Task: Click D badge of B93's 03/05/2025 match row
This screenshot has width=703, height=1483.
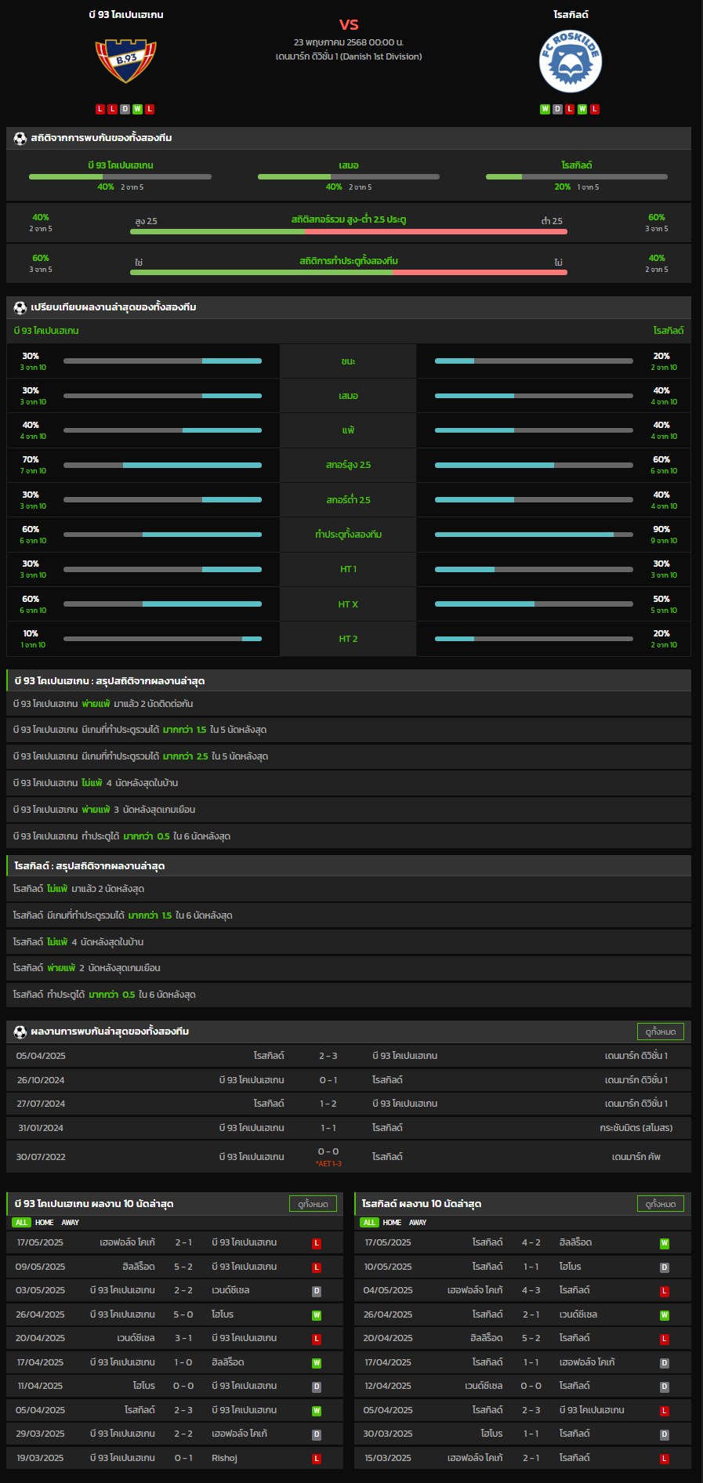Action: tap(317, 1291)
